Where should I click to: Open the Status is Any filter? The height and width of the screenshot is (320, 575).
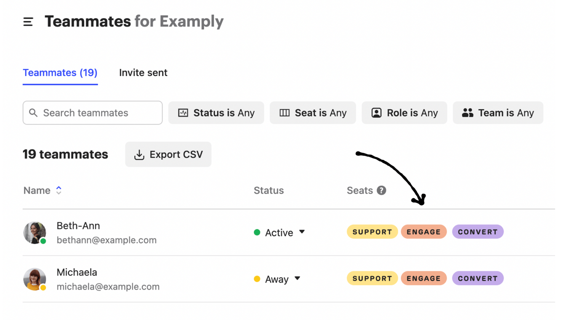pos(216,113)
